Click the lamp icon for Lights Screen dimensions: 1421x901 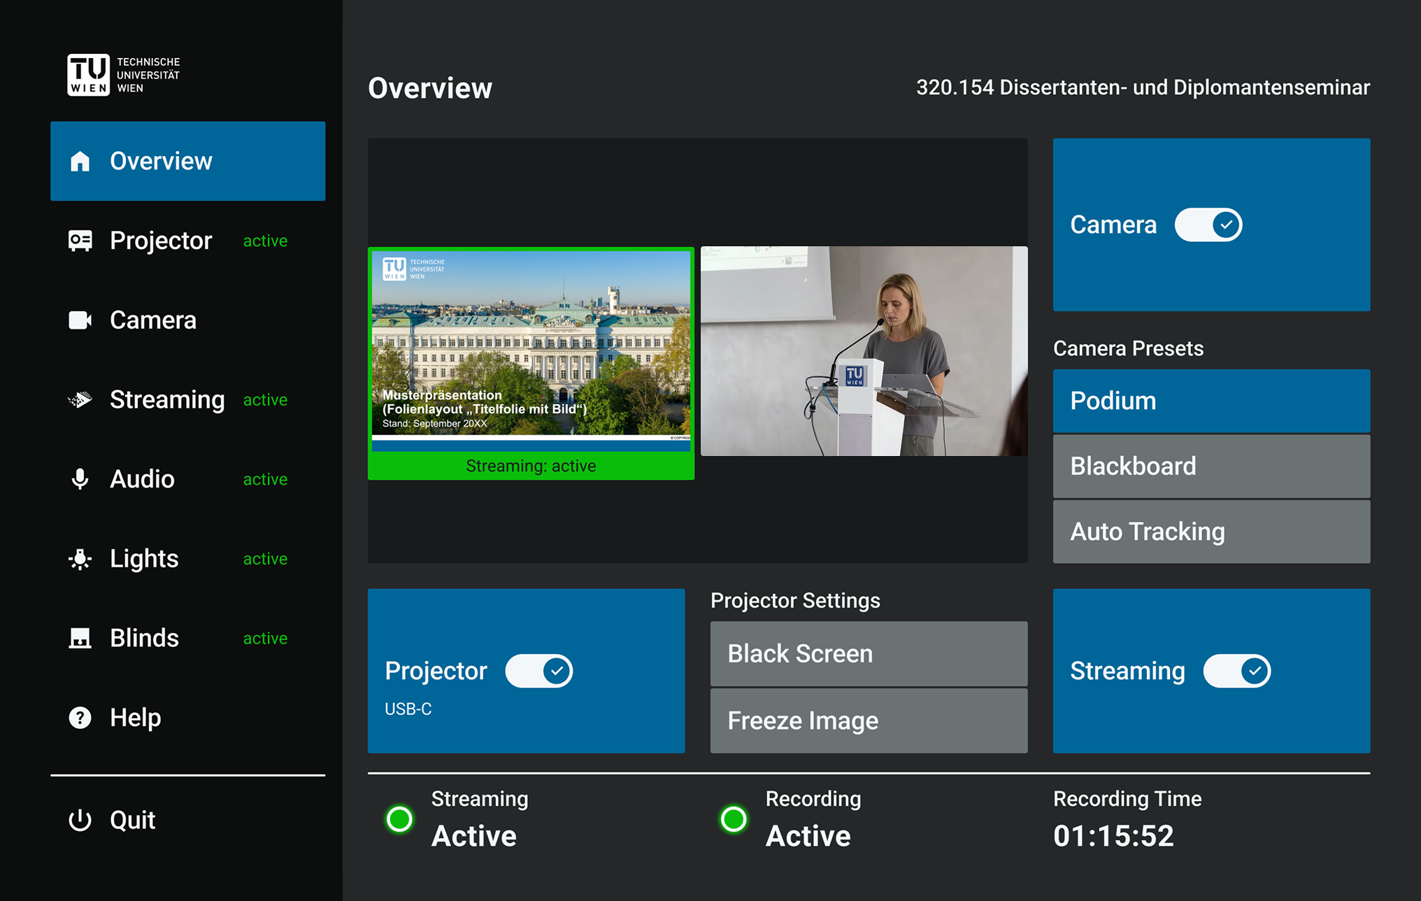click(x=80, y=559)
